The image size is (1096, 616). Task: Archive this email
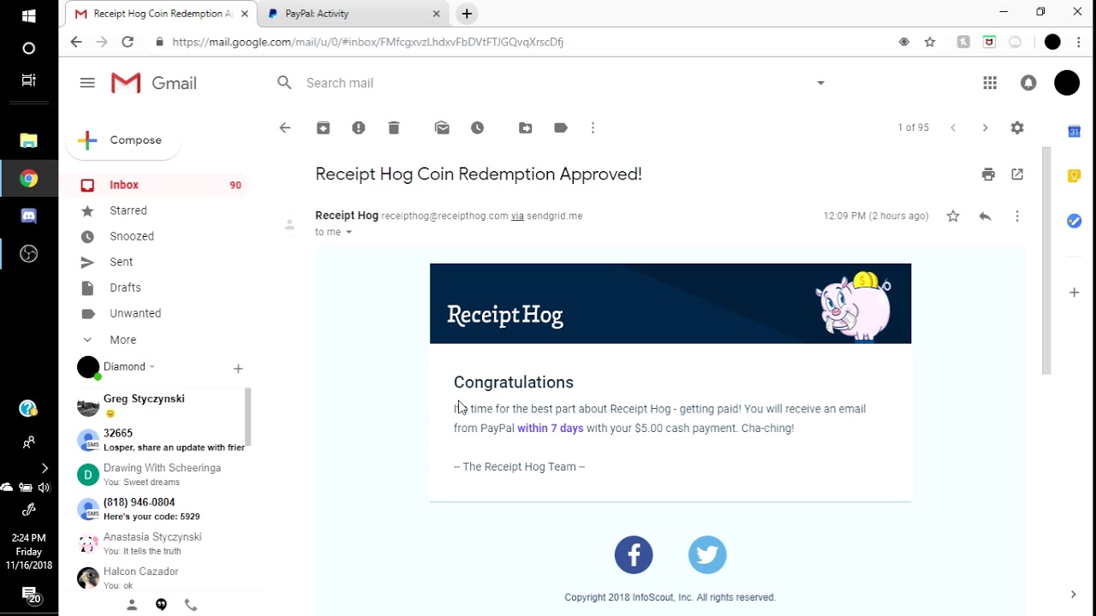click(323, 127)
